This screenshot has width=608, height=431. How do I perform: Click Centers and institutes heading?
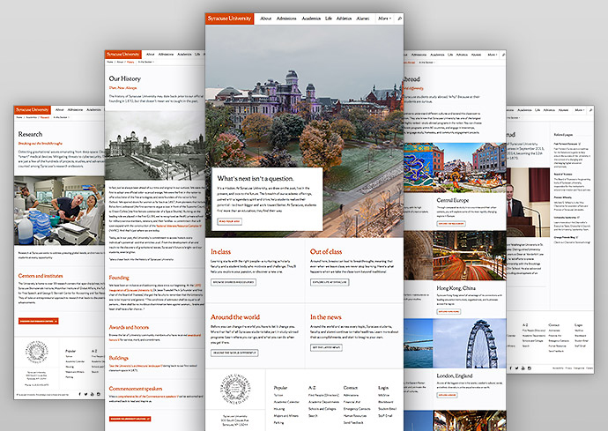[x=41, y=276]
